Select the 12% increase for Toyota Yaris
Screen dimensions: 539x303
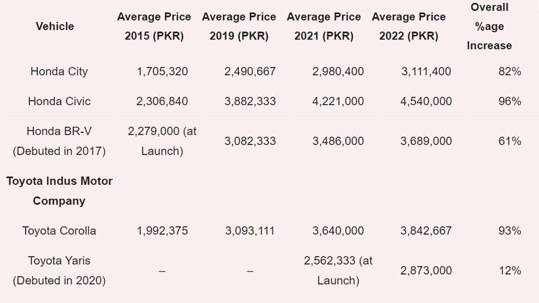click(510, 271)
